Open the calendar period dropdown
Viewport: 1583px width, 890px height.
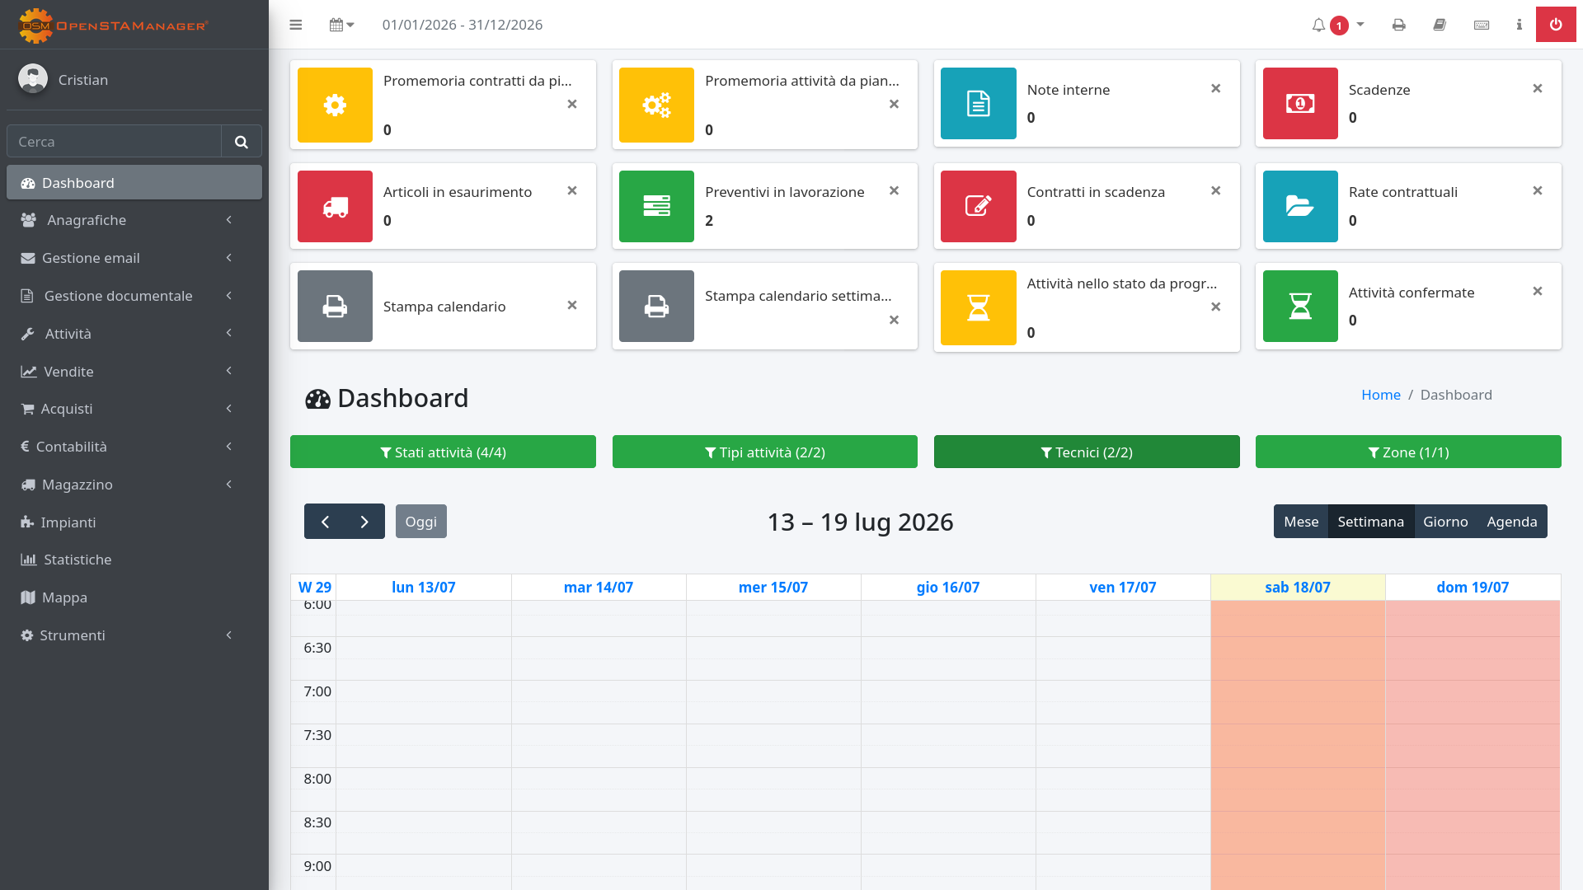coord(341,25)
